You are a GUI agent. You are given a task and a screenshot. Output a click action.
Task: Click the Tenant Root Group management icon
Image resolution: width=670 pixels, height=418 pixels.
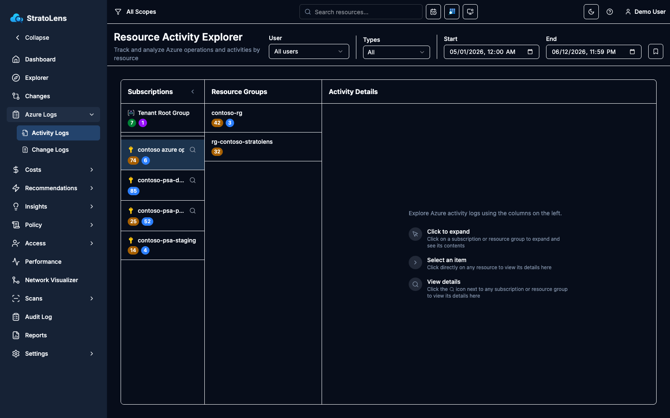tap(131, 113)
